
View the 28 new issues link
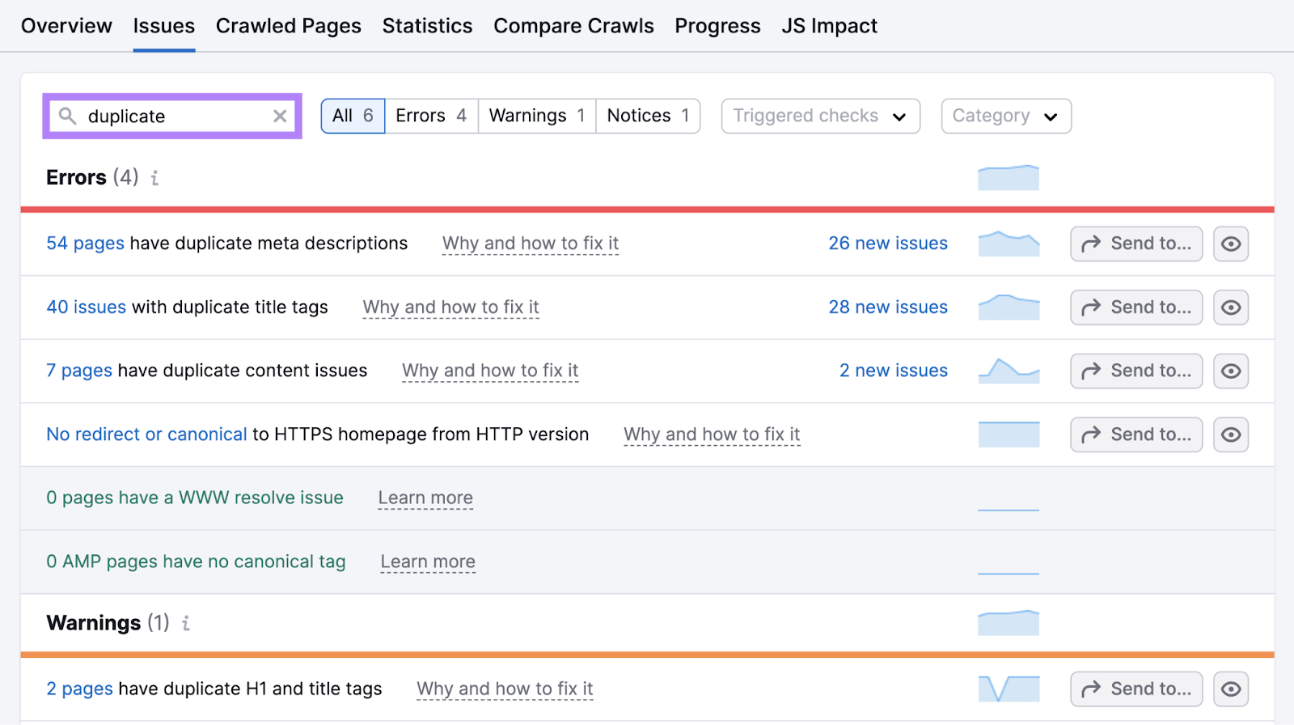pos(887,307)
